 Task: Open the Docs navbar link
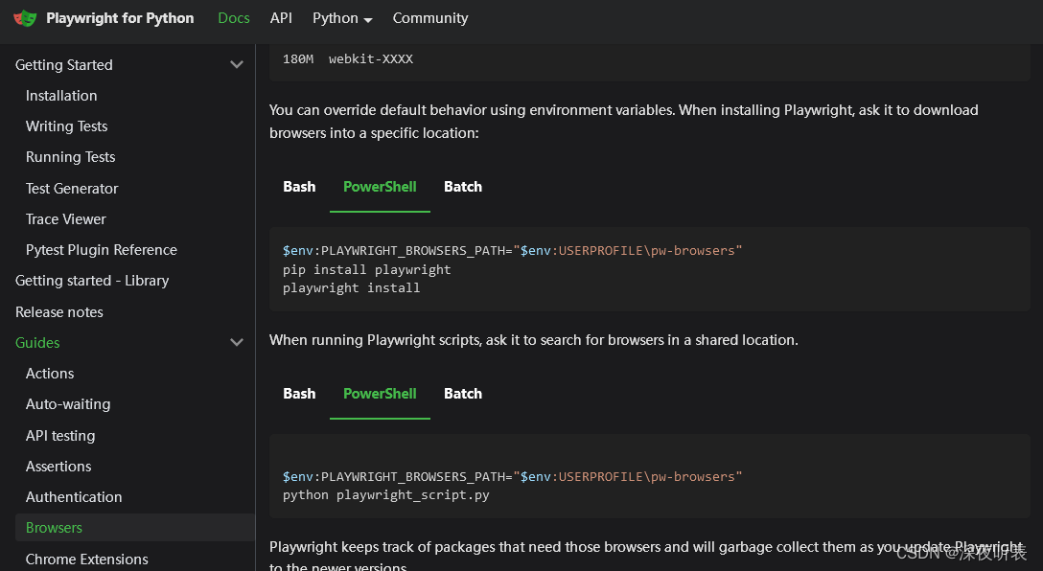click(x=234, y=18)
